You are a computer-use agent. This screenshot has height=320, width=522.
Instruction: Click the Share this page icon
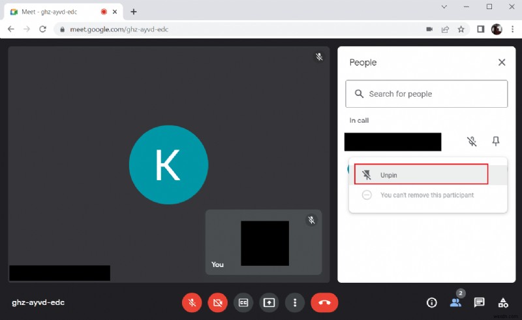tap(445, 29)
